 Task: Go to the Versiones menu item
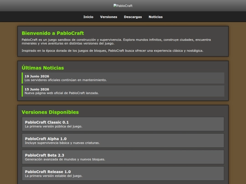[108, 17]
